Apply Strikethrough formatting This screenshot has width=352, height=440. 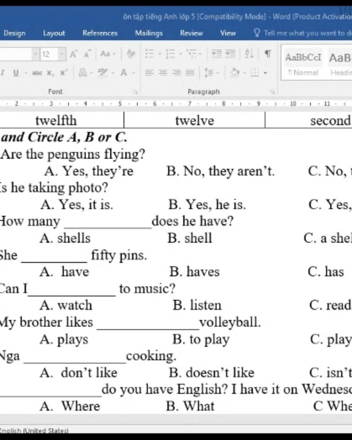[x=37, y=73]
